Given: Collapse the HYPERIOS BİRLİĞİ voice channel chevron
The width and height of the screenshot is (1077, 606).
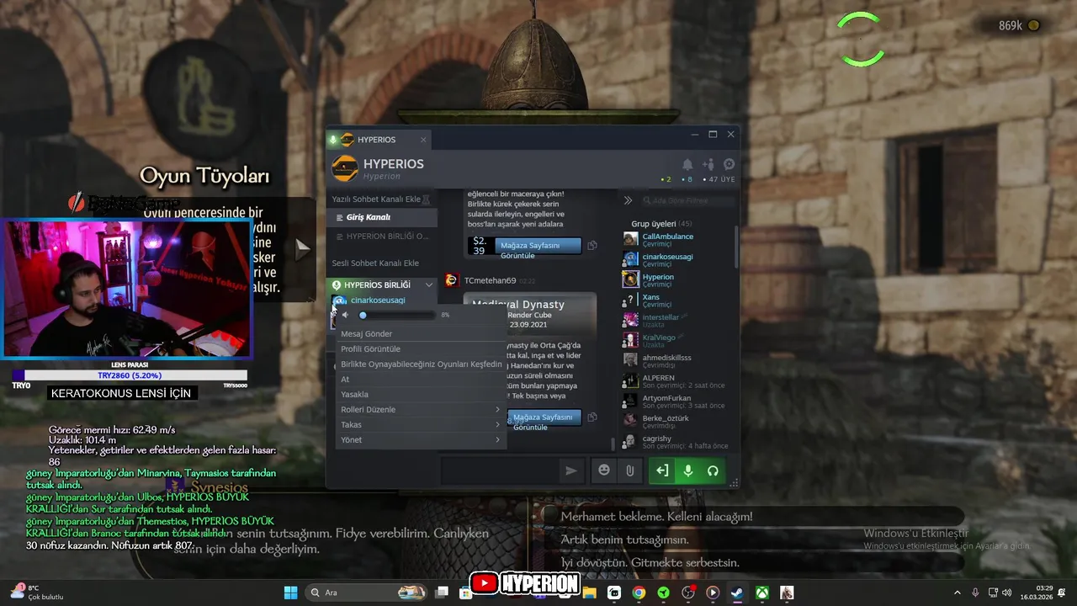Looking at the screenshot, I should (428, 285).
